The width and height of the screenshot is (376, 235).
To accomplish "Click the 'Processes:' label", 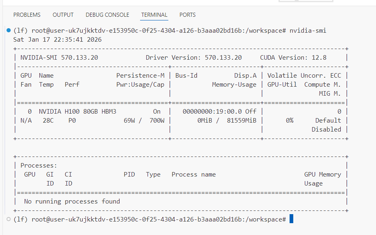I will pyautogui.click(x=39, y=166).
